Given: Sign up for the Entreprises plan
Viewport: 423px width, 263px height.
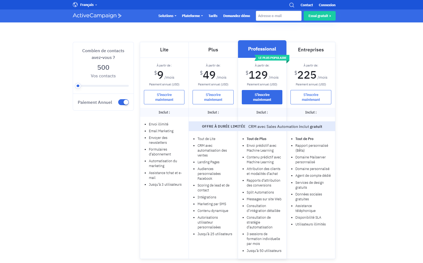Looking at the screenshot, I should tap(311, 97).
